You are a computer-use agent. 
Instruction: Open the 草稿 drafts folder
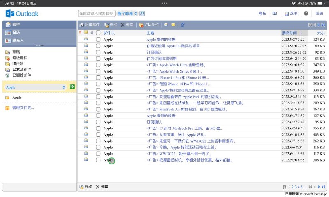(16, 52)
